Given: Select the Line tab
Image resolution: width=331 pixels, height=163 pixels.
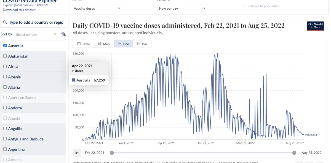Looking at the screenshot, I should [123, 44].
